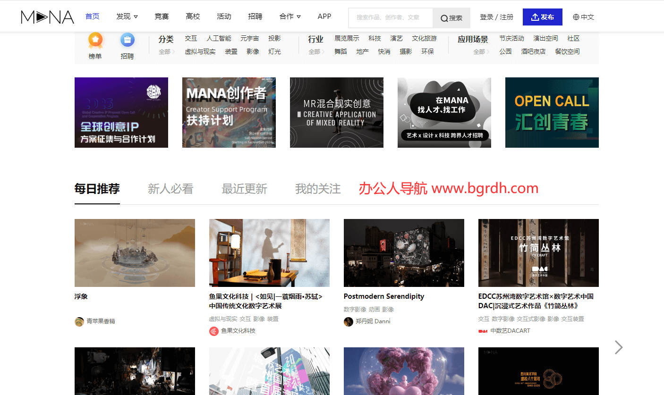Expand 全部 under the 行业 section
664x395 pixels.
tap(316, 52)
